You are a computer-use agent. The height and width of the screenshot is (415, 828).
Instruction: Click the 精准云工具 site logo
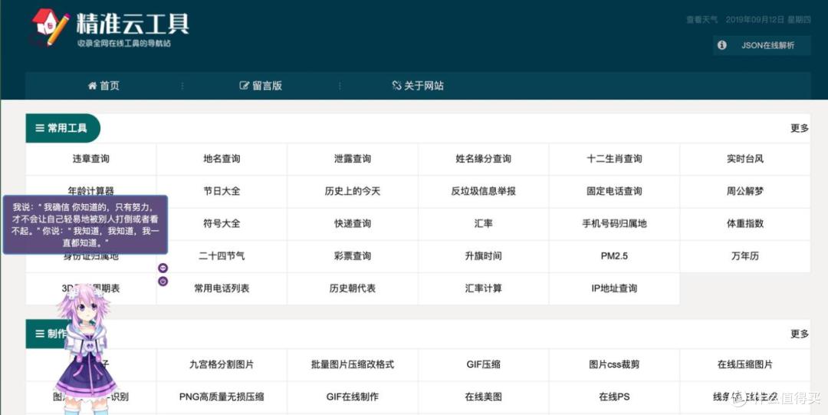(x=110, y=28)
